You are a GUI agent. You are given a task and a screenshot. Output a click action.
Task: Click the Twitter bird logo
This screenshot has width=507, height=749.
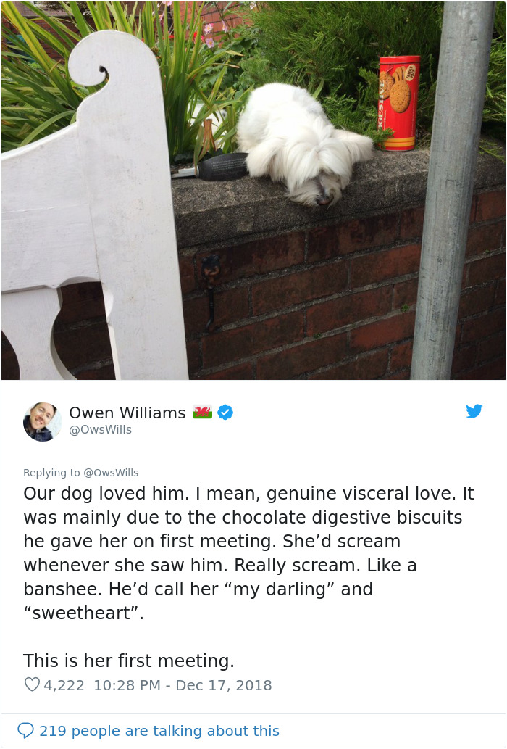[474, 411]
